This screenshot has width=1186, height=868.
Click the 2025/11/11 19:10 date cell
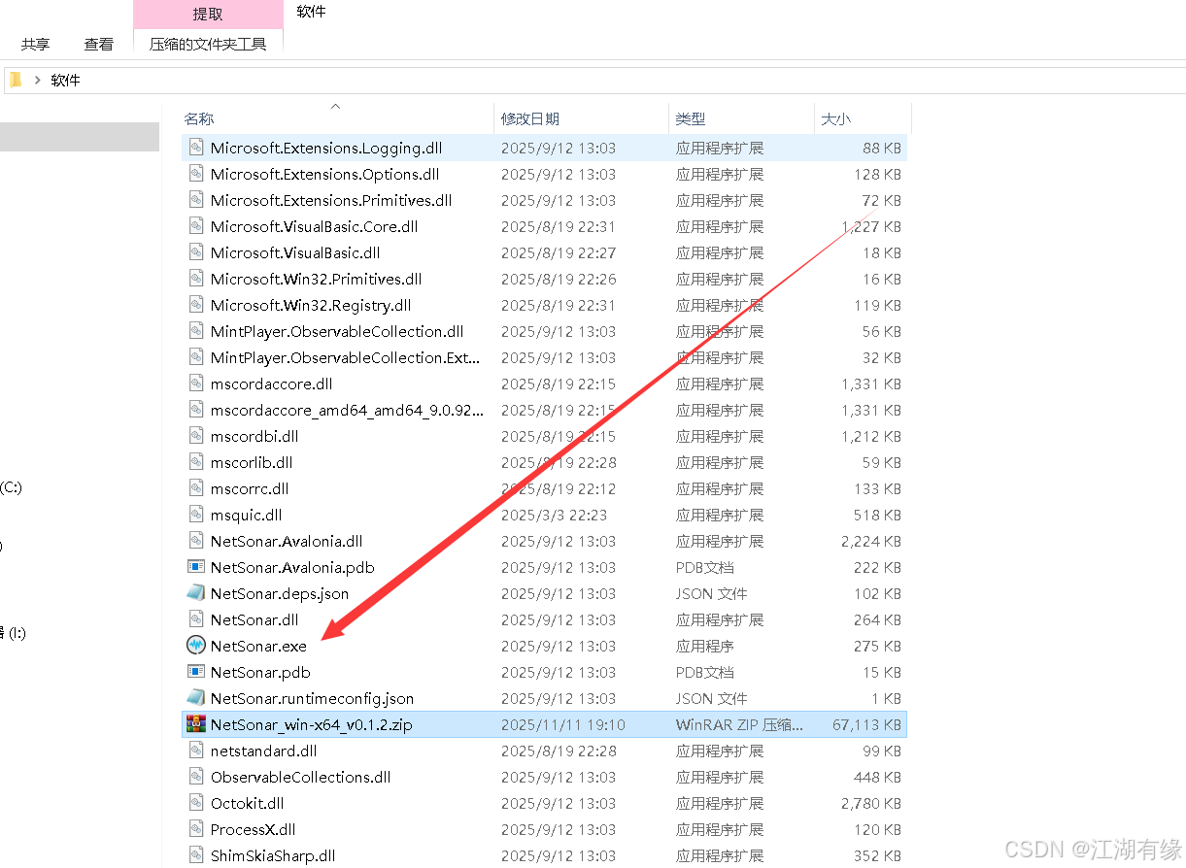pyautogui.click(x=563, y=724)
